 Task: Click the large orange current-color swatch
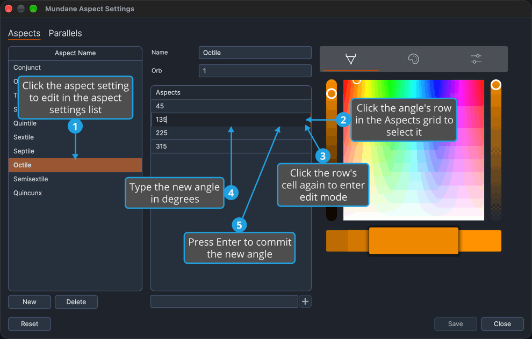pos(414,241)
